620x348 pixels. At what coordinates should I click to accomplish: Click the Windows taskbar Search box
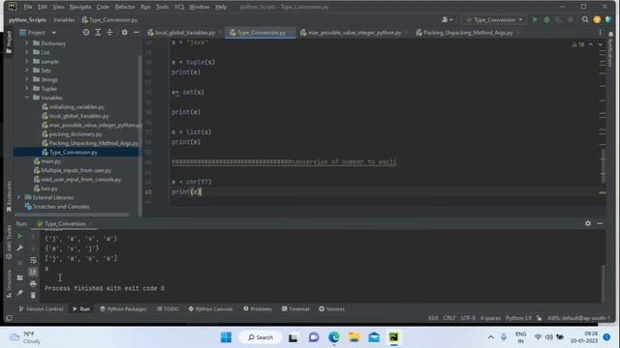pos(261,337)
